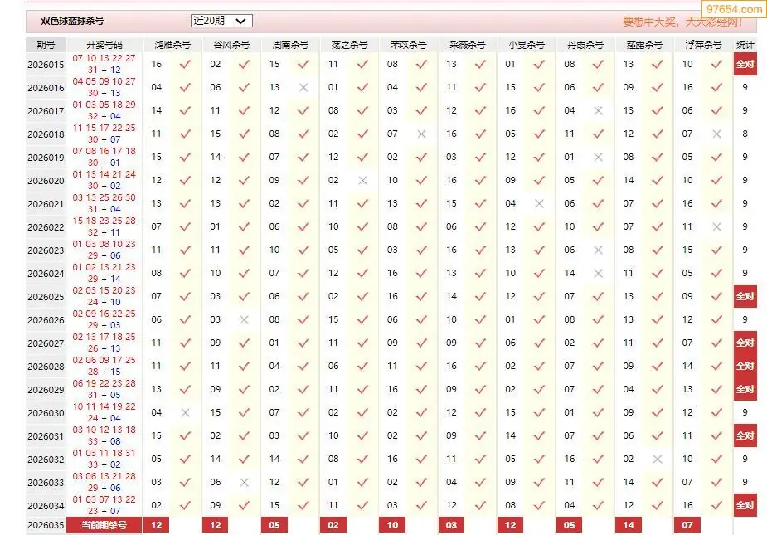The height and width of the screenshot is (535, 767).
Task: Click the cross icon in 浮萍杀号 row 2026022
Action: pos(716,226)
